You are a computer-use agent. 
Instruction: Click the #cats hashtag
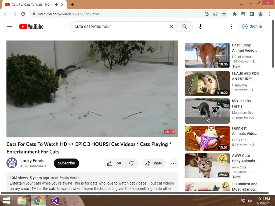pos(64,178)
